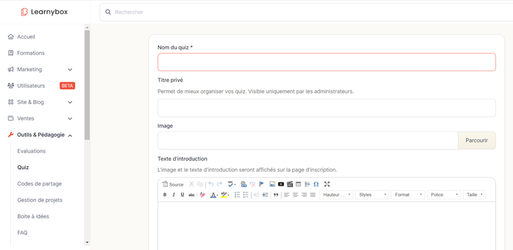Click in the Titre privé field
Image resolution: width=513 pixels, height=250 pixels.
[326, 108]
